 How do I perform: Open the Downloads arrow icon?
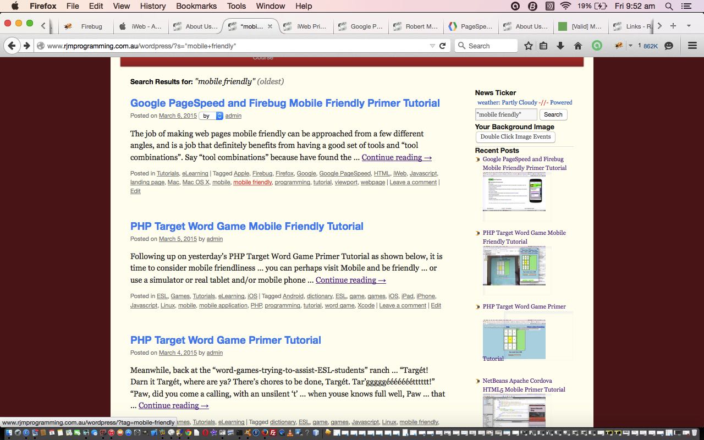[560, 46]
